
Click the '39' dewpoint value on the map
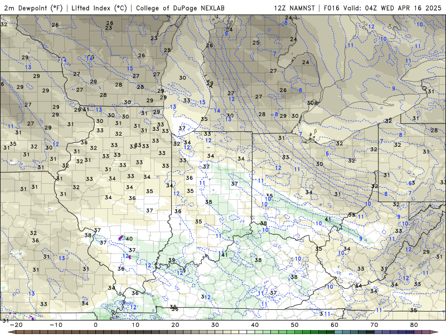pos(172,260)
